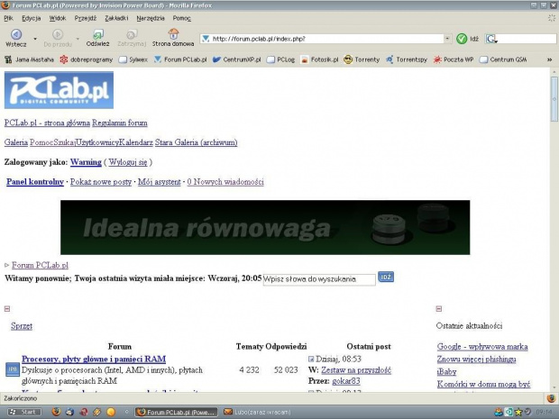The image size is (559, 419).
Task: Reload page with Odśwież icon
Action: (x=97, y=34)
